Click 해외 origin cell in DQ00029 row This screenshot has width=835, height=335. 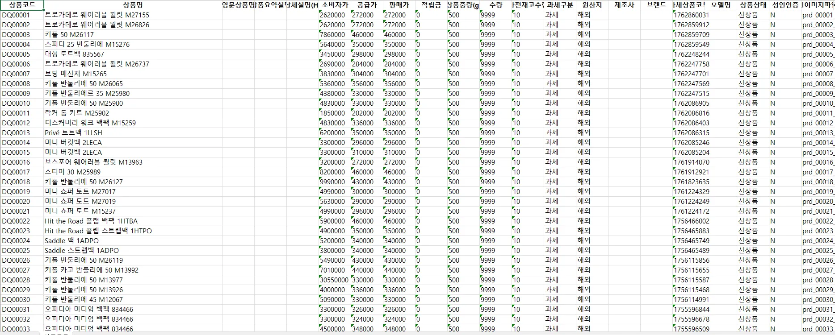(x=592, y=290)
